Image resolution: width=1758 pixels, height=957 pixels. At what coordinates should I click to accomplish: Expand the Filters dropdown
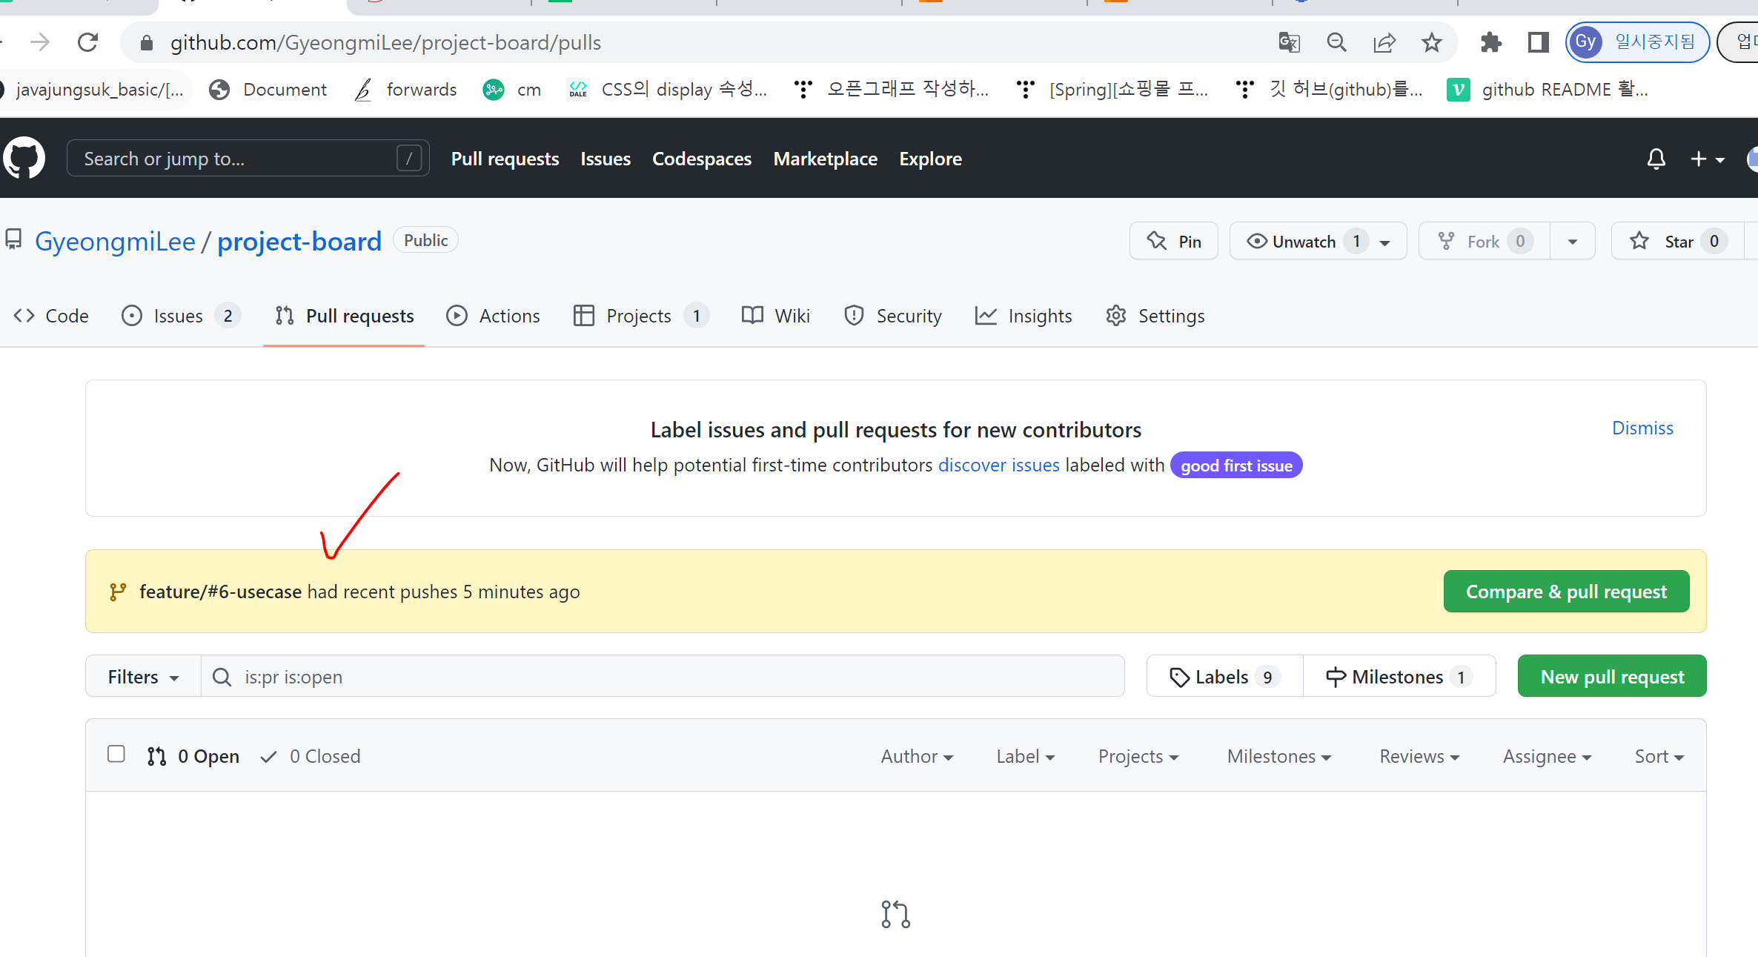pyautogui.click(x=143, y=677)
